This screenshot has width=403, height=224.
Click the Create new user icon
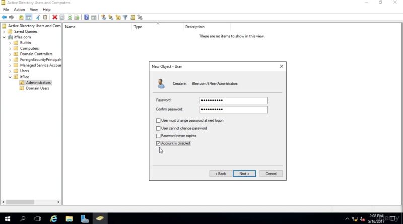[103, 17]
